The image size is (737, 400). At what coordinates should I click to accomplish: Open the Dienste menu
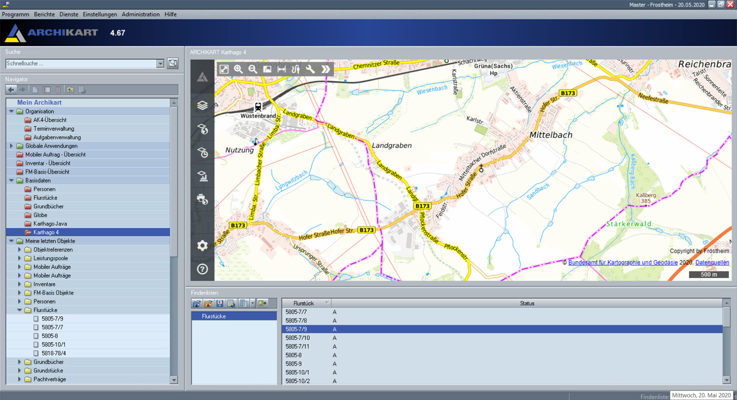pyautogui.click(x=69, y=14)
